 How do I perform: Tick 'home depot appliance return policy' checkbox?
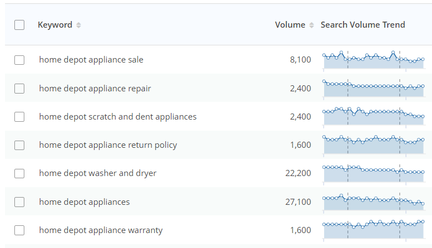click(x=19, y=145)
